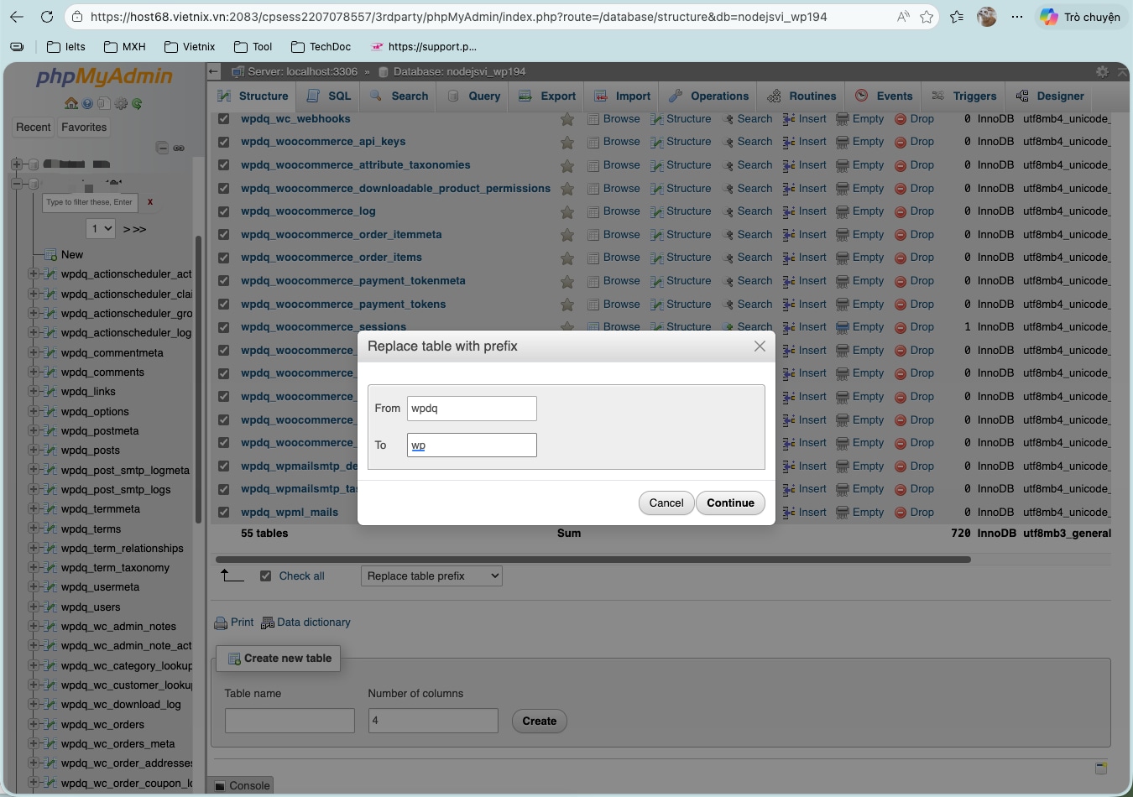Viewport: 1133px width, 797px height.
Task: Open the Designer tab
Action: point(1050,96)
